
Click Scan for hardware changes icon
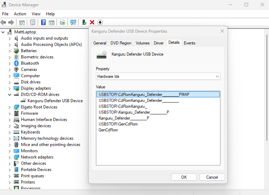pos(73,22)
